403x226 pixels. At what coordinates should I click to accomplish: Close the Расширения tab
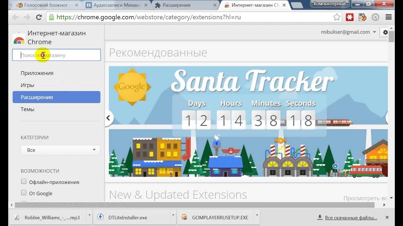[215, 5]
